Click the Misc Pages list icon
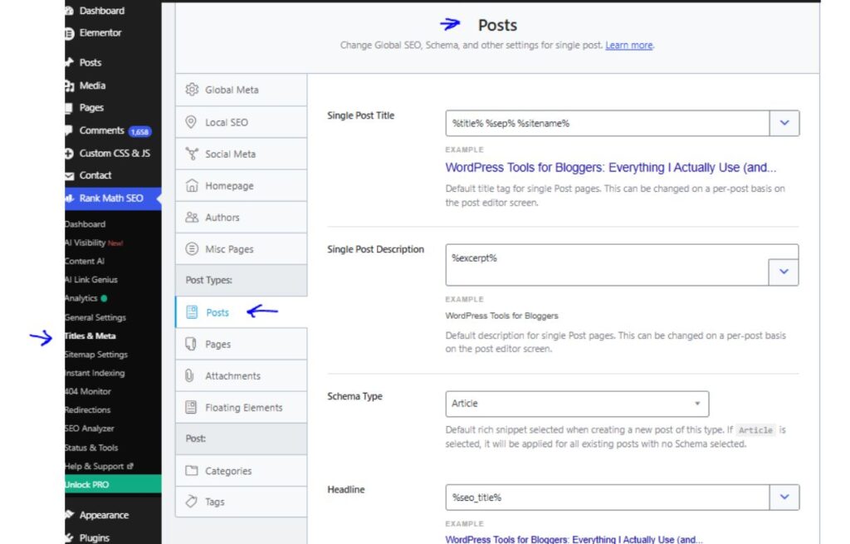 click(x=192, y=249)
